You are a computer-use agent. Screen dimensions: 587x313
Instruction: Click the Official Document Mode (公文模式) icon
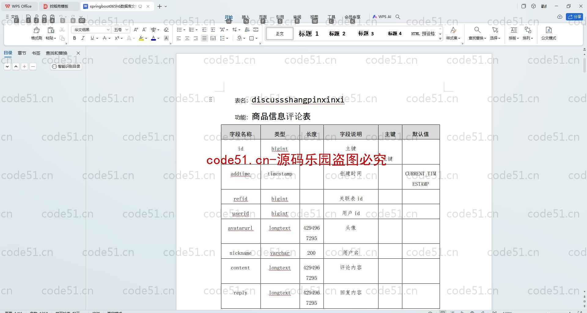pyautogui.click(x=549, y=30)
